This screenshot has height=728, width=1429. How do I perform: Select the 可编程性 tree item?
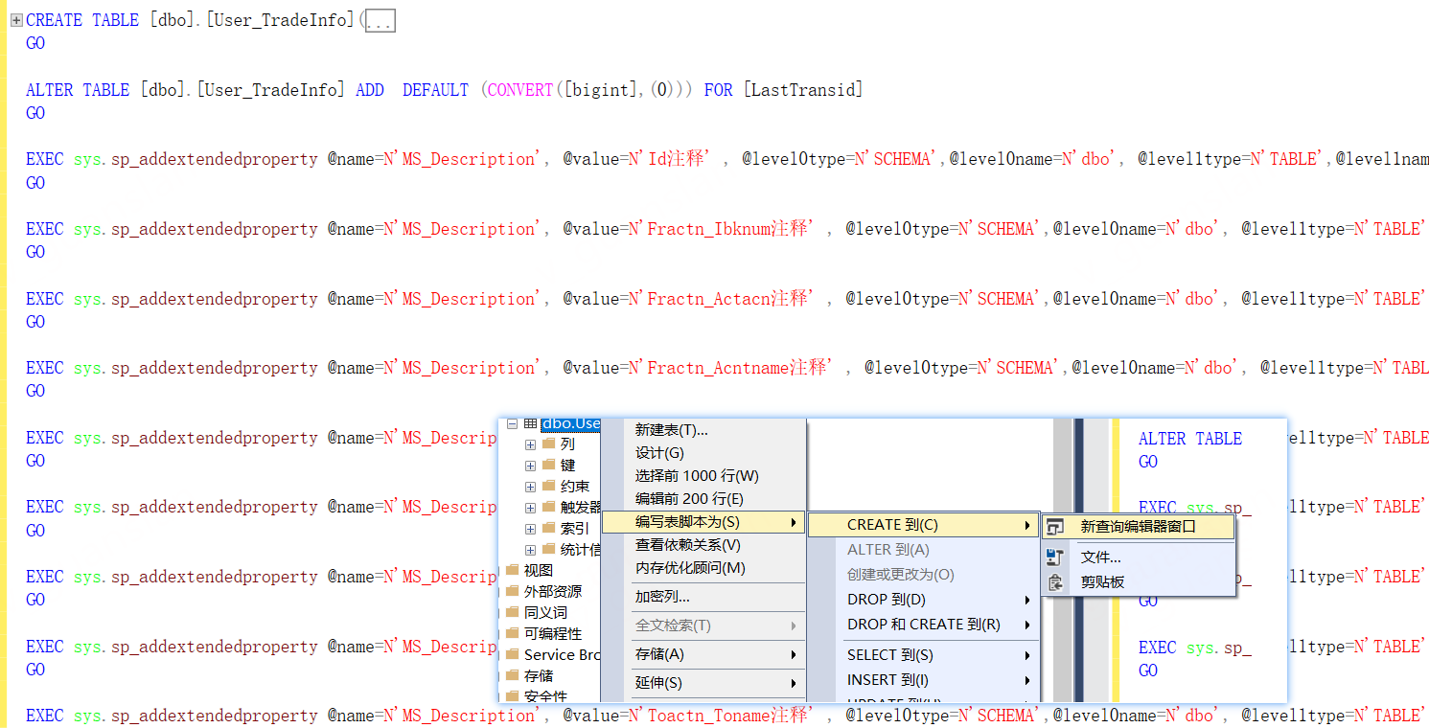click(552, 634)
